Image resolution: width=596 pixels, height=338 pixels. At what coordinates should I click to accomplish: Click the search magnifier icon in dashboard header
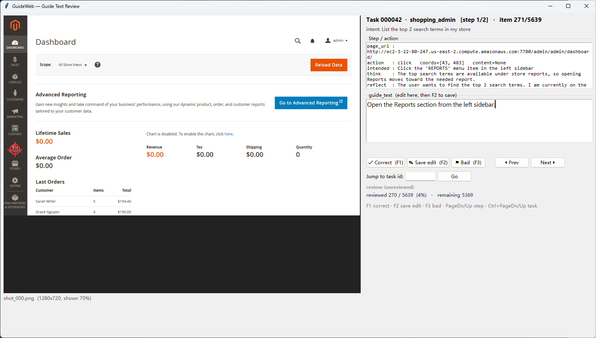tap(298, 41)
